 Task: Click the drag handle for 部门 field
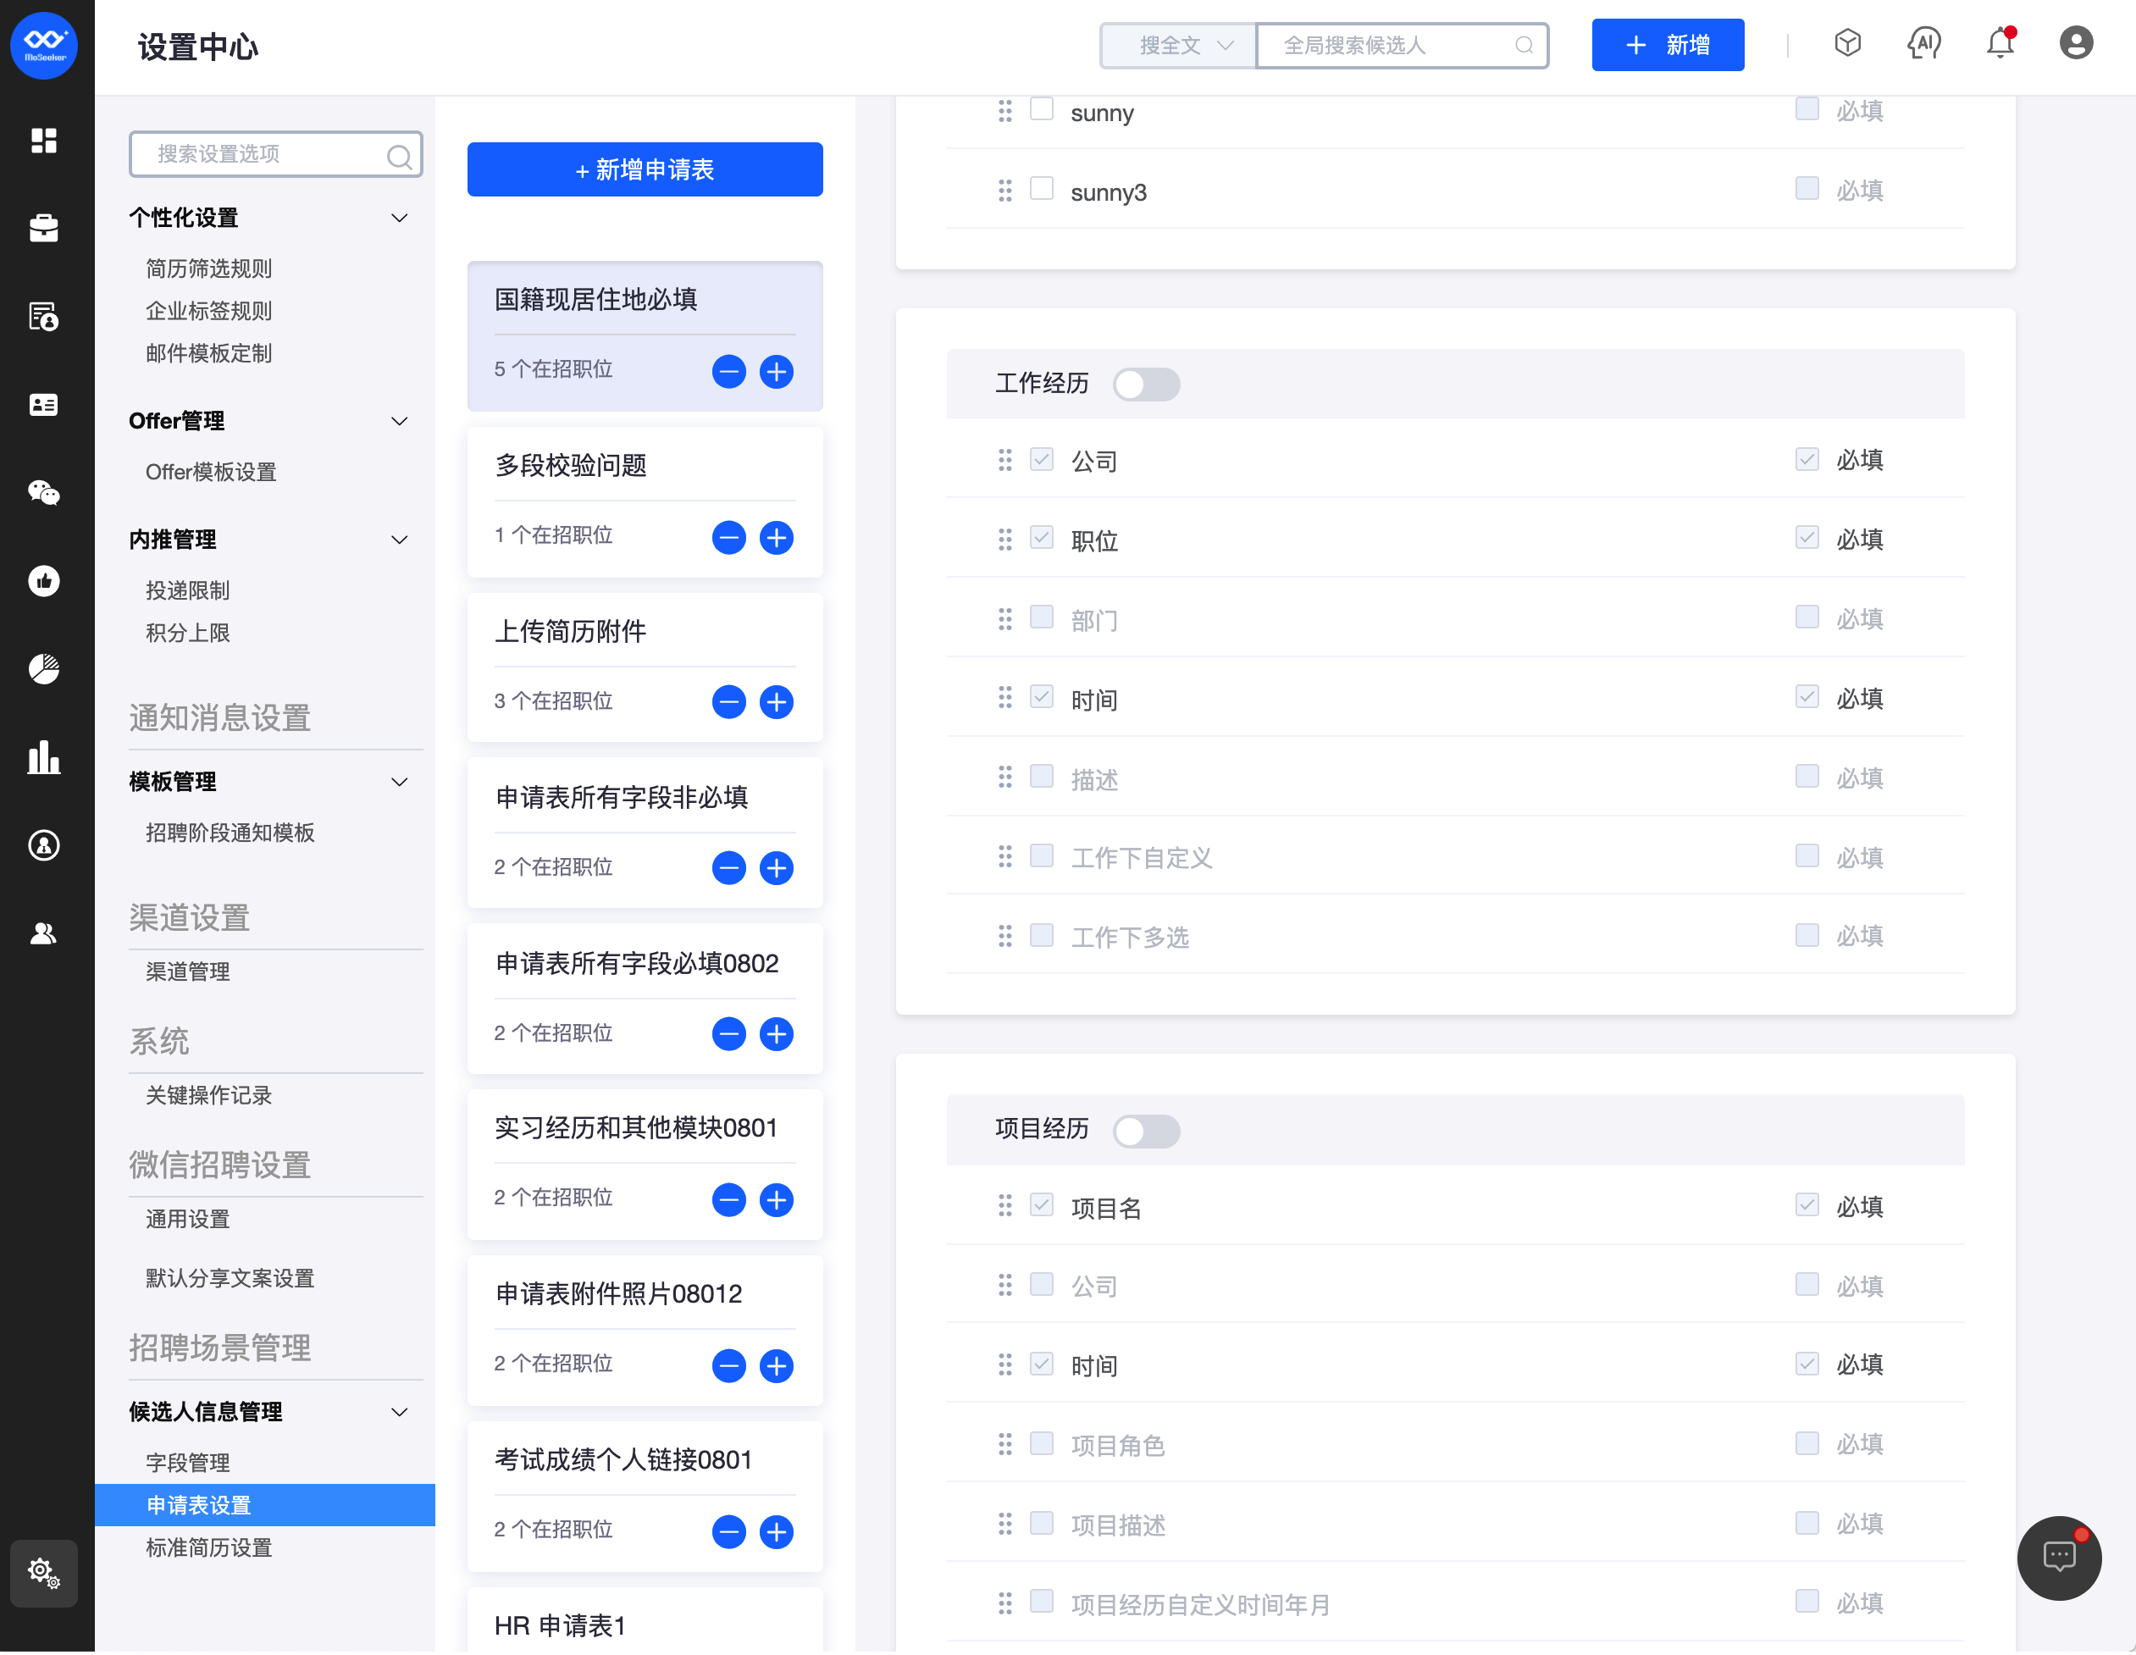(x=1004, y=619)
